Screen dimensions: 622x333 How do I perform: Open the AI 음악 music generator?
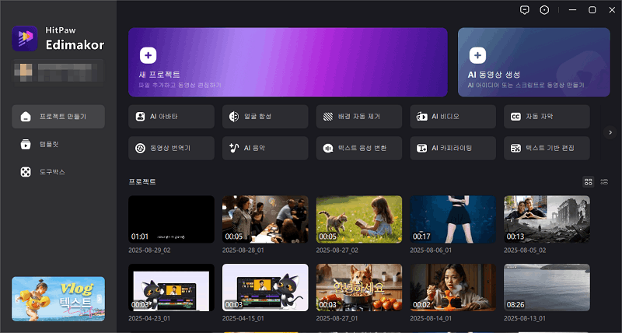point(265,148)
